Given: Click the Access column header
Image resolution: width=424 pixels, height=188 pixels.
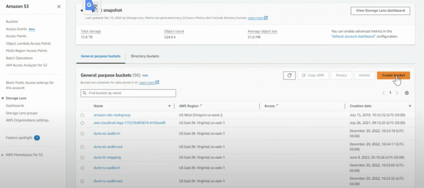Looking at the screenshot, I should [x=270, y=106].
